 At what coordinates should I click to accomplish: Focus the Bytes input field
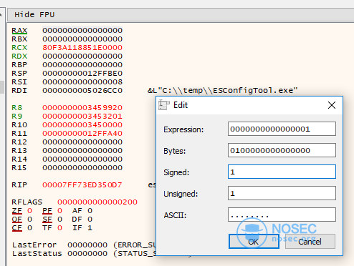(x=282, y=150)
